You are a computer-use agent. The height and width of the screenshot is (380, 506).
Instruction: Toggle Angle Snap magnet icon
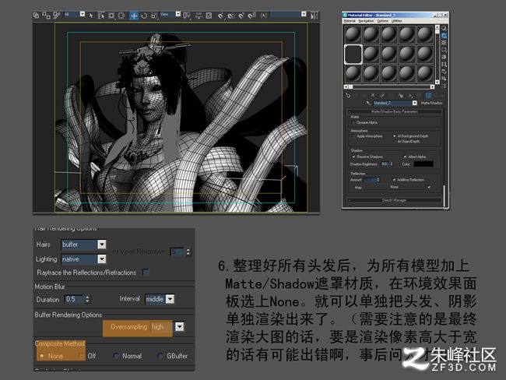[230, 16]
